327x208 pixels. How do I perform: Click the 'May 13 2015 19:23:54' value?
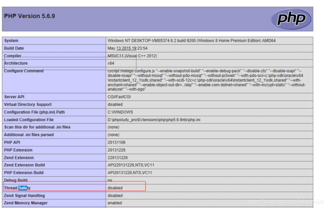128,48
